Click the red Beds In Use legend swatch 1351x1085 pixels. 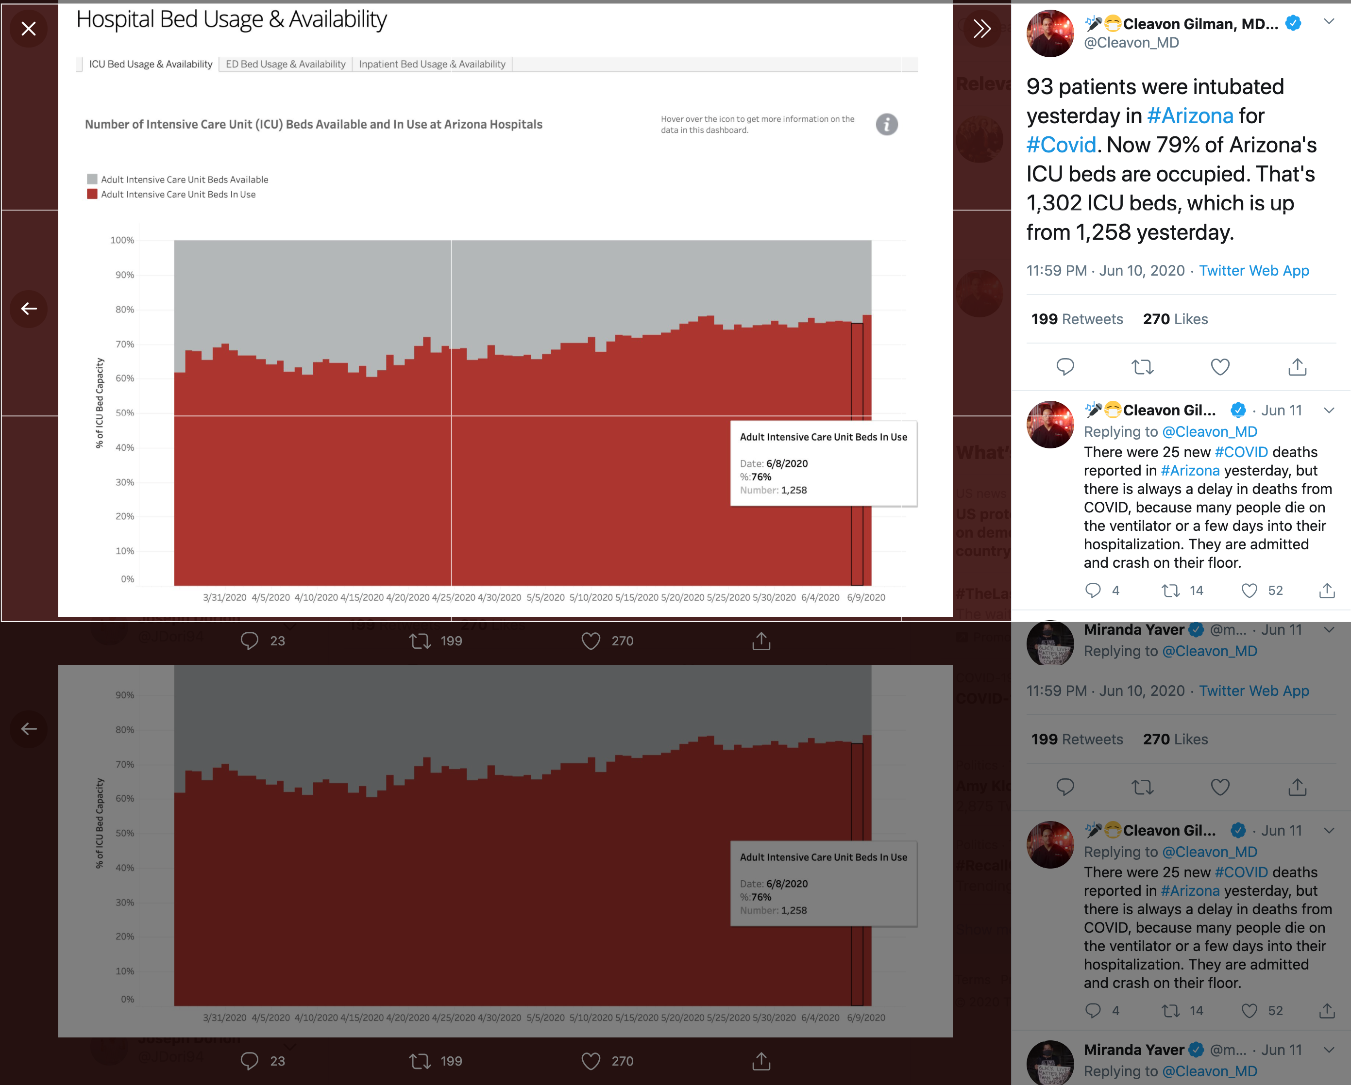pyautogui.click(x=92, y=194)
